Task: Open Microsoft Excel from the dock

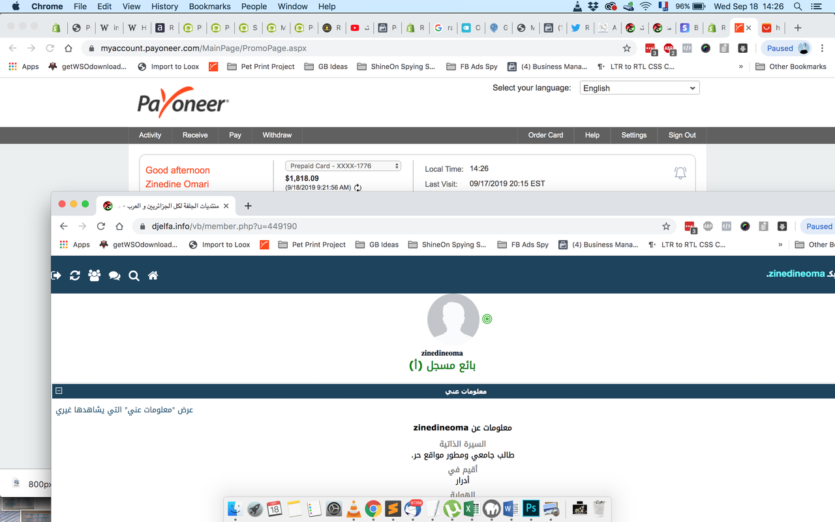Action: pyautogui.click(x=472, y=508)
